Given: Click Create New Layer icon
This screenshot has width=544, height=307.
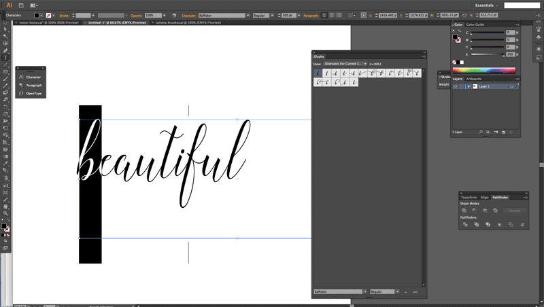Looking at the screenshot, I should pos(503,132).
